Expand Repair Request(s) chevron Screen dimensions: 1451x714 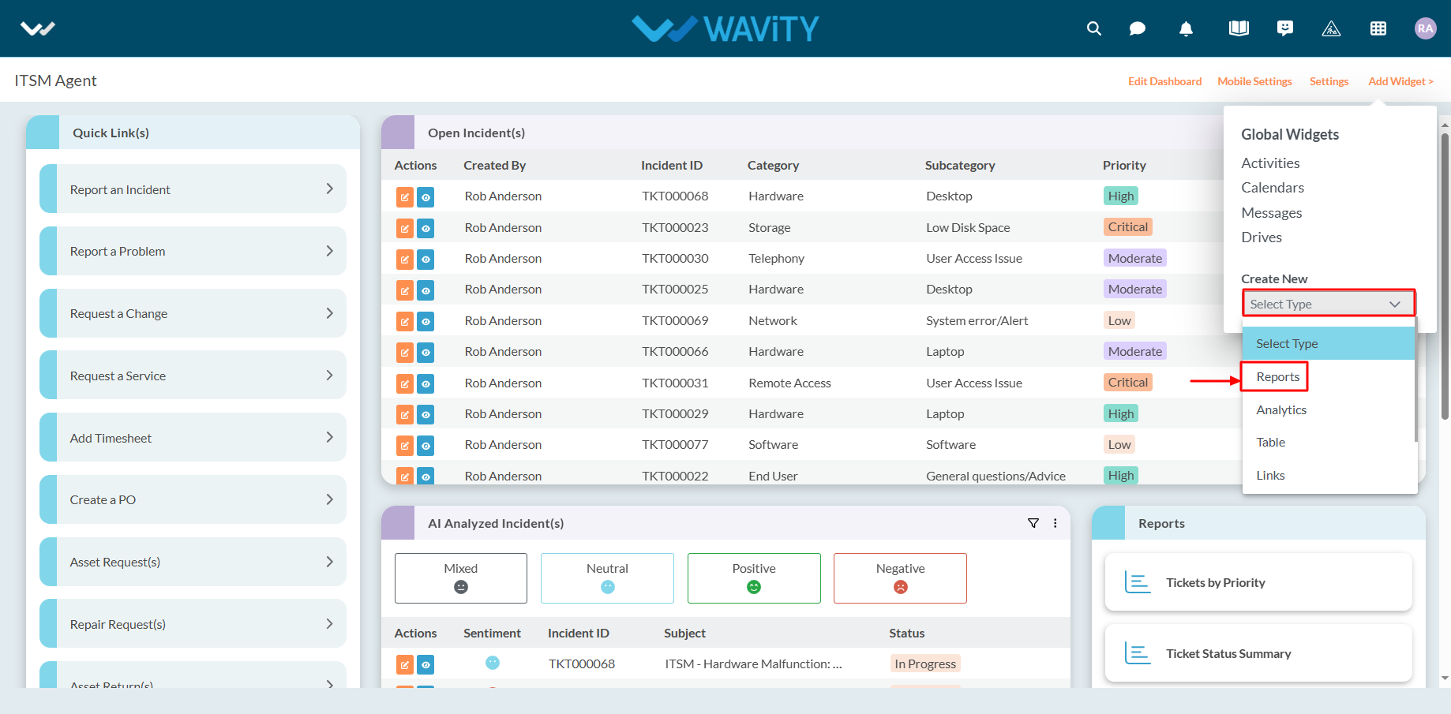pos(330,623)
